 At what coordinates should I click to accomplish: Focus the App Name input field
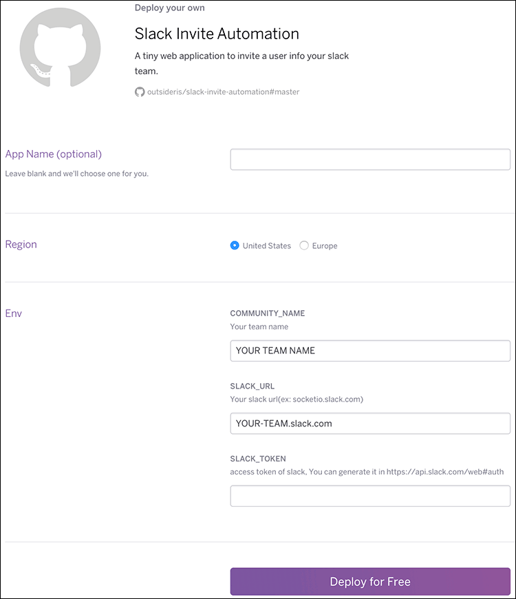pos(370,160)
